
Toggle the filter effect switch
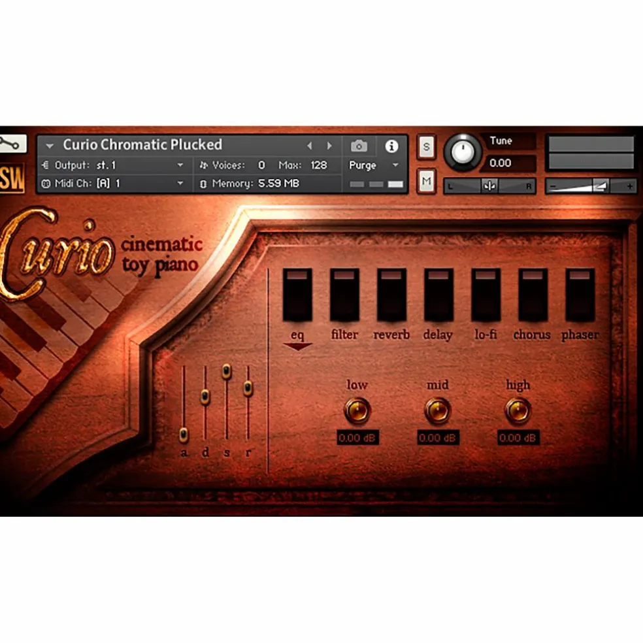tap(344, 295)
